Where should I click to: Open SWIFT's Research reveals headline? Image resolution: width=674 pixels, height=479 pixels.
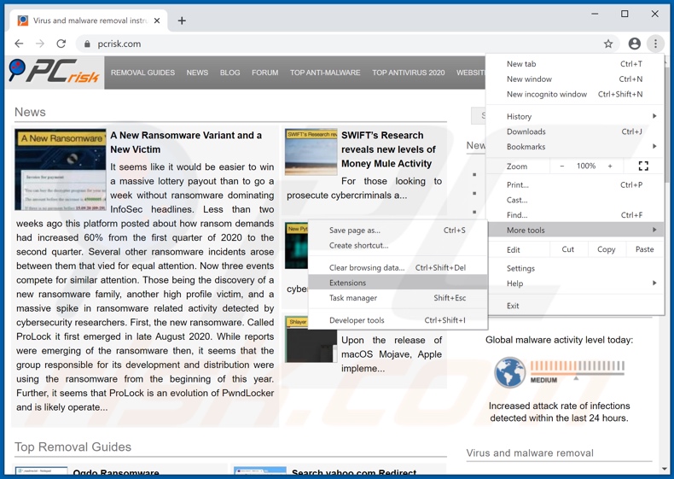(388, 149)
